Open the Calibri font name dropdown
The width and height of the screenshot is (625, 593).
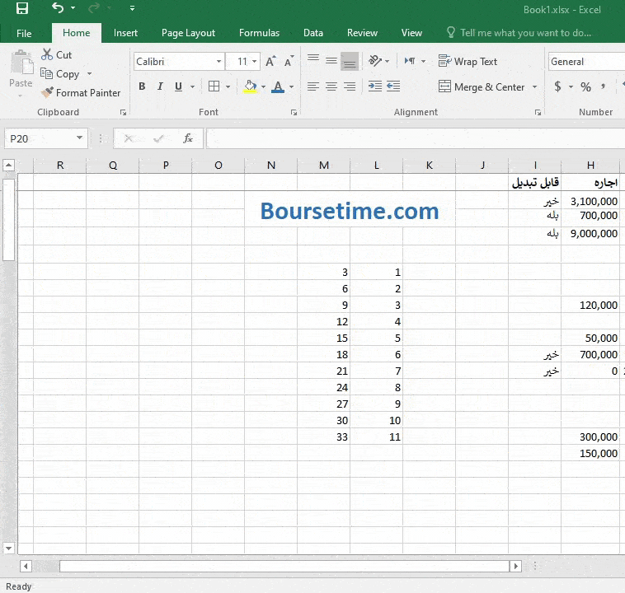point(219,62)
